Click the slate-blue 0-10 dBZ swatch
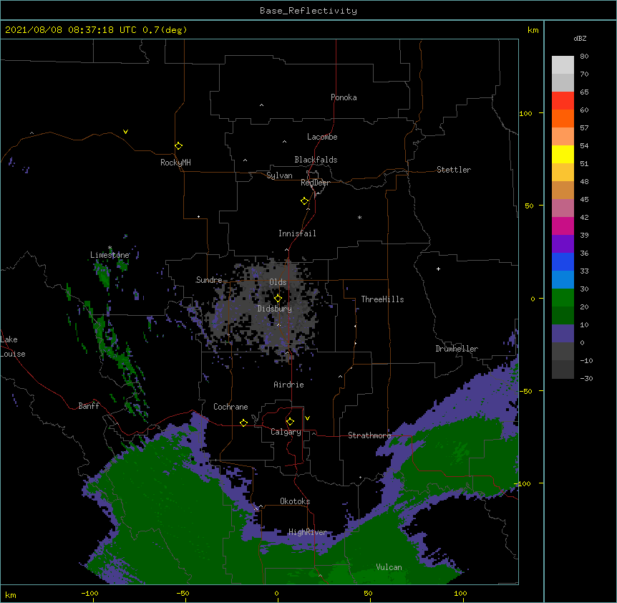Viewport: 617px width, 603px height. tap(563, 334)
